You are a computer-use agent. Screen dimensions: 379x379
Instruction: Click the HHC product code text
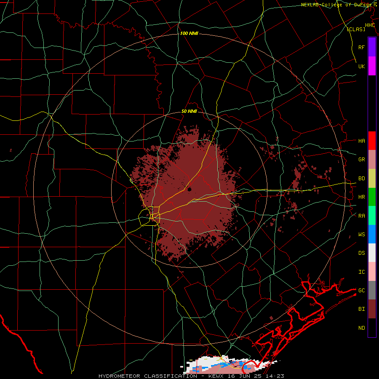point(370,25)
